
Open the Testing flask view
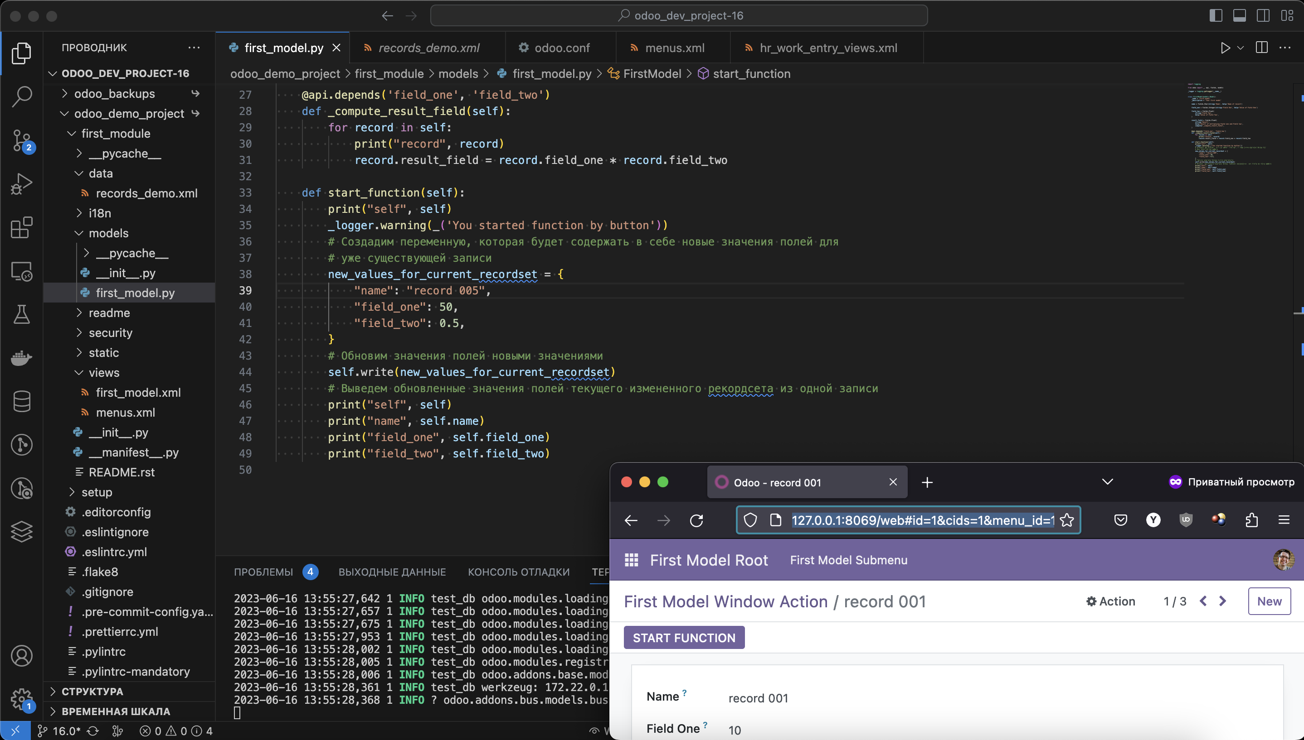pyautogui.click(x=21, y=315)
